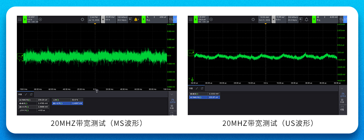The height and width of the screenshot is (140, 364).
Task: Click the green channel 2 badge in left scope
Action: coord(25,20)
